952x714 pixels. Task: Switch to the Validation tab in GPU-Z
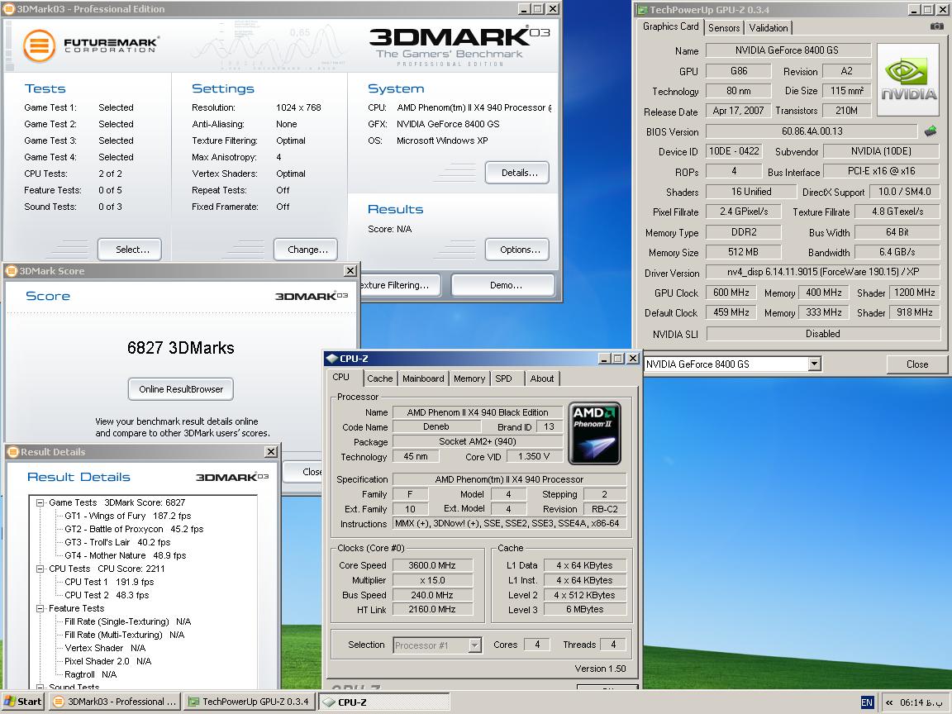click(768, 28)
